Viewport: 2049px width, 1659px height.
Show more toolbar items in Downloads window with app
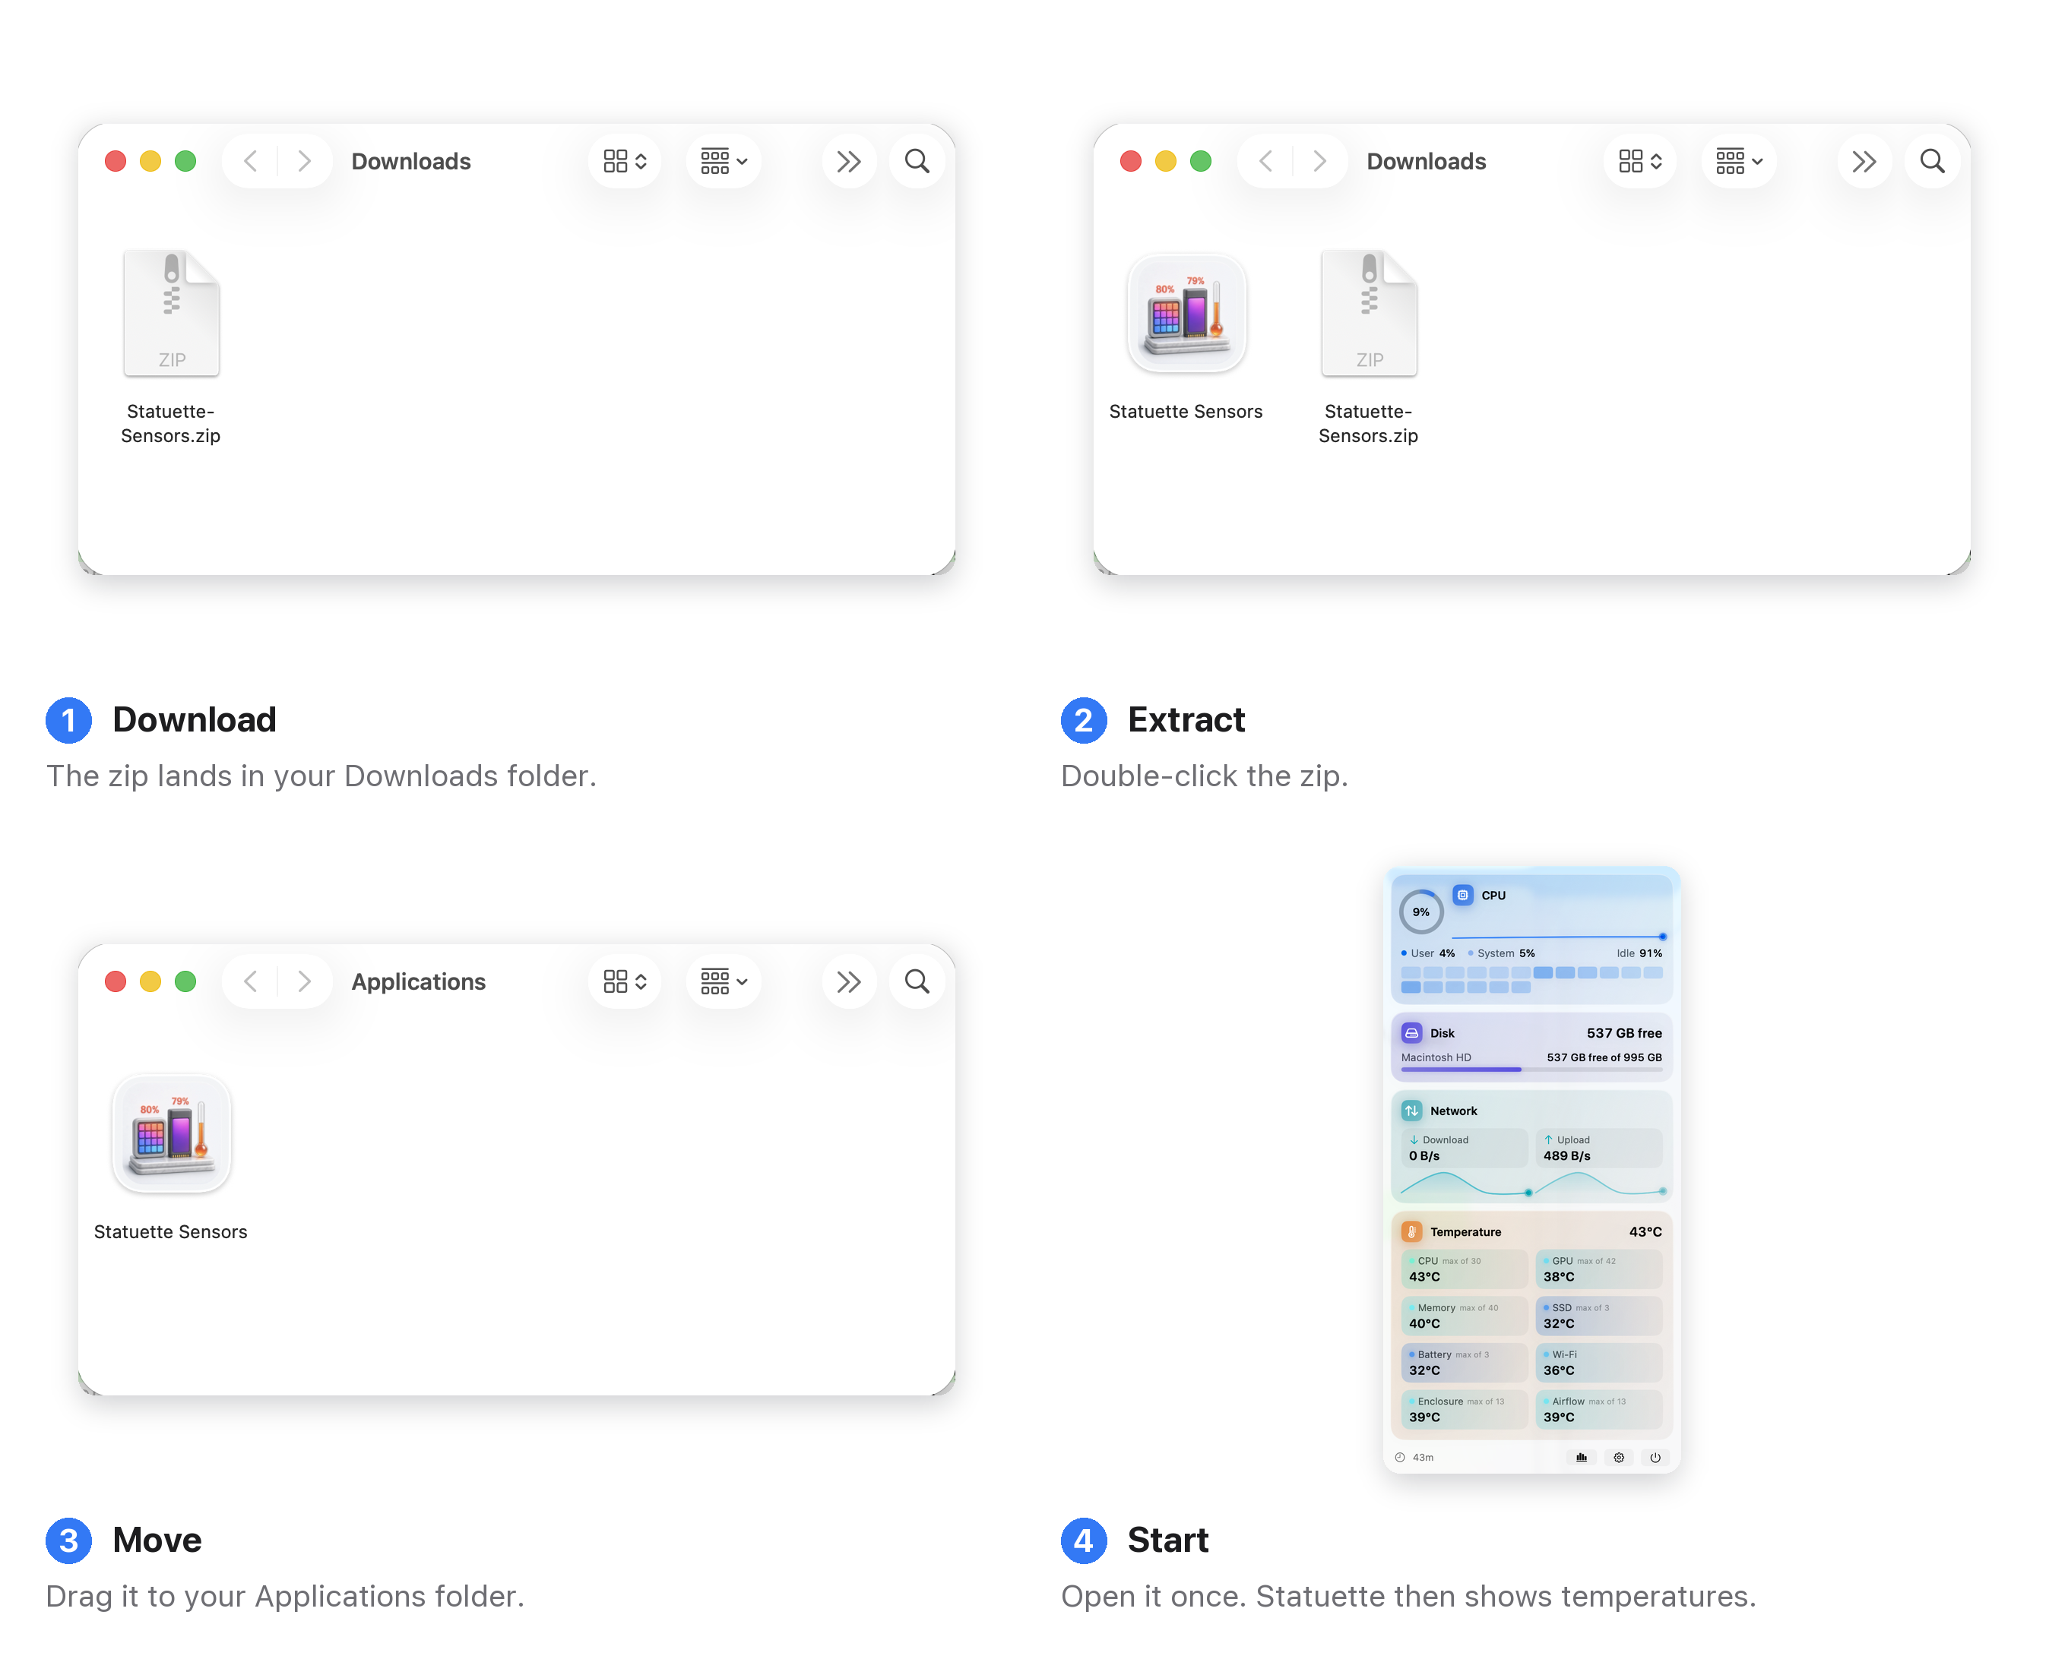tap(1864, 160)
